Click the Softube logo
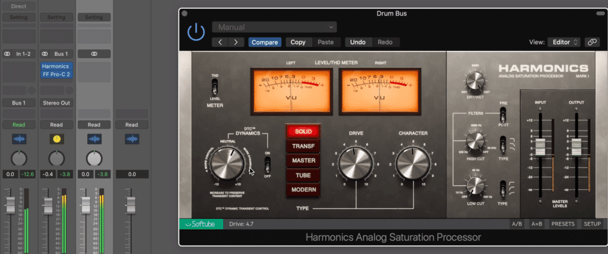The height and width of the screenshot is (254, 608). (x=201, y=224)
